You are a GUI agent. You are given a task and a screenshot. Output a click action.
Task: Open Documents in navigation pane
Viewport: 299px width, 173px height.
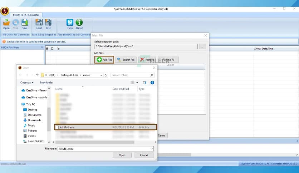click(32, 115)
